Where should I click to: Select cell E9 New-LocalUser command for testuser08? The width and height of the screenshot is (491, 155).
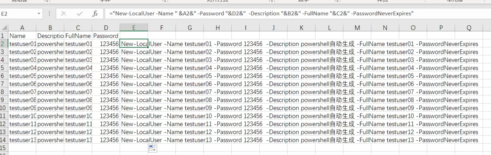(134, 100)
